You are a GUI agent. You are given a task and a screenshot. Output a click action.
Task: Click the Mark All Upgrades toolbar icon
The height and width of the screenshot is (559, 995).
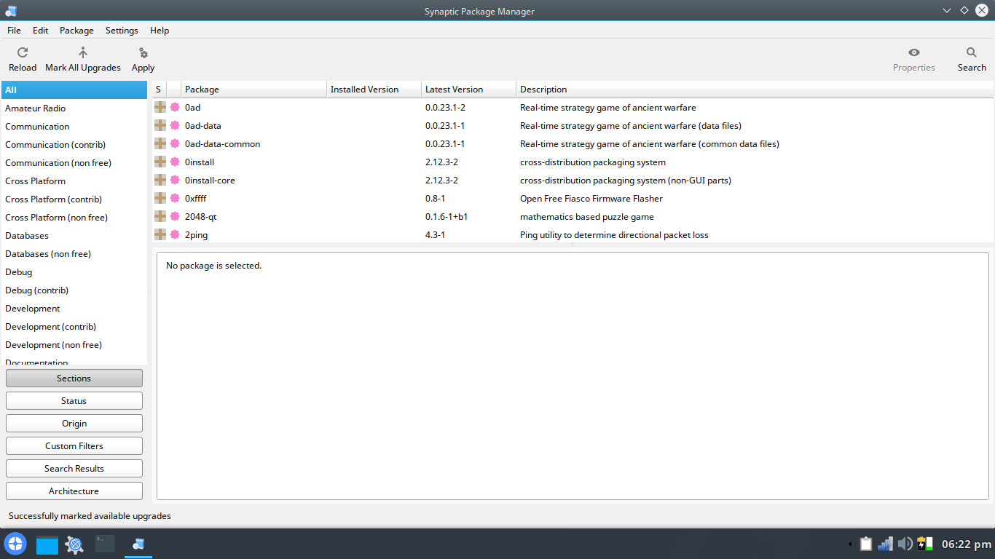83,52
